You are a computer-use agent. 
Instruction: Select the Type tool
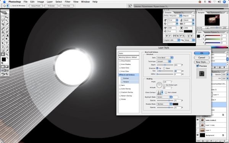pos(7,43)
